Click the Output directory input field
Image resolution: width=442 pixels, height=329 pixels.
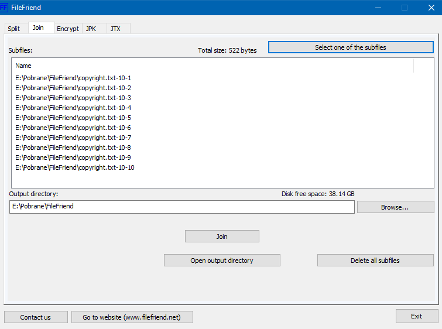[182, 207]
